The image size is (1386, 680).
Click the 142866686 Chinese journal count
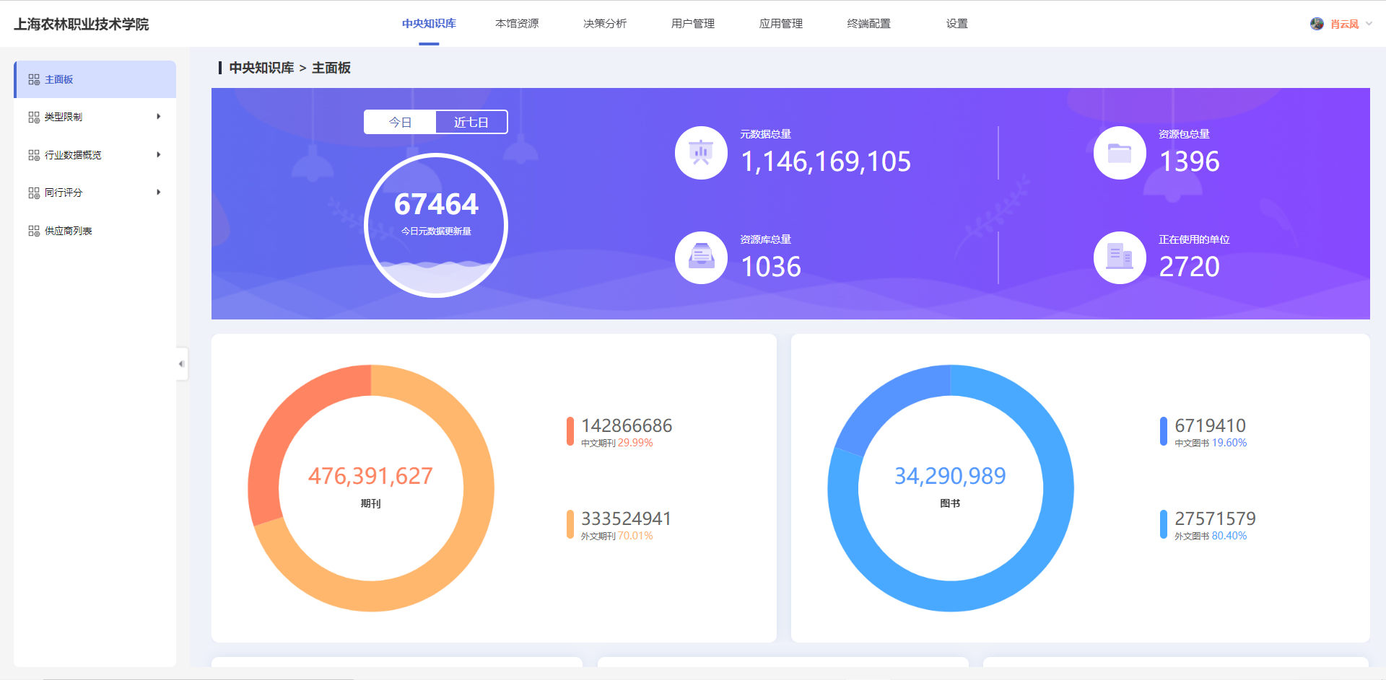(627, 425)
